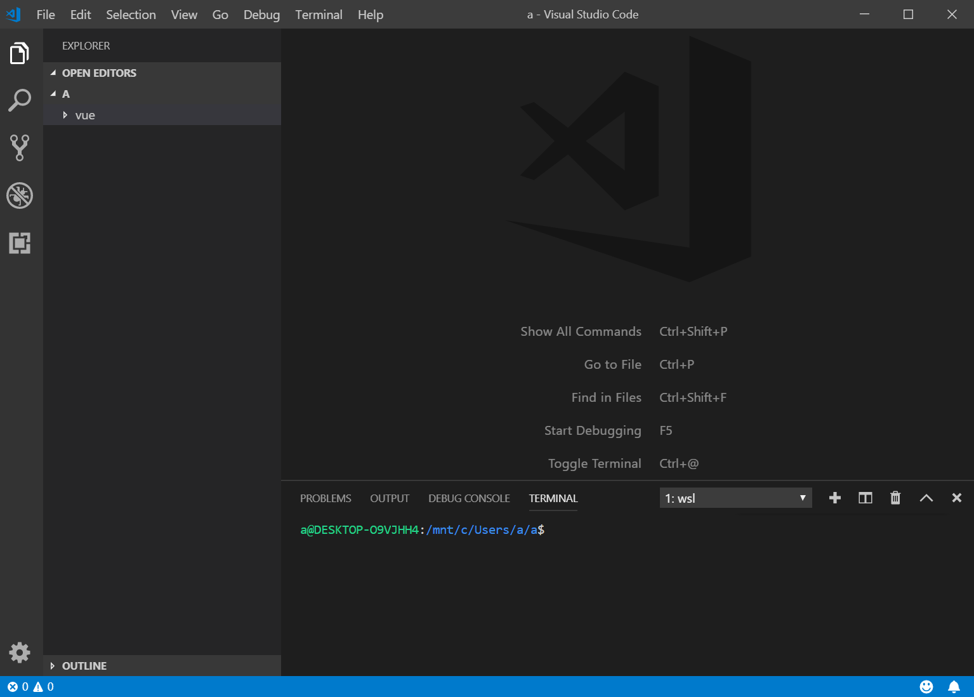This screenshot has width=974, height=697.
Task: Open the Terminal menu
Action: point(319,15)
